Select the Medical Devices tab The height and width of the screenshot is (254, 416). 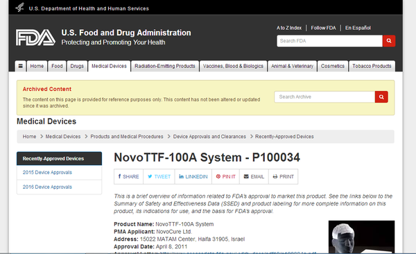point(110,66)
